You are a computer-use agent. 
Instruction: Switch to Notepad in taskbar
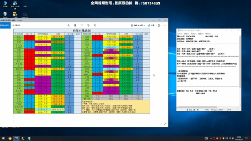tap(29, 138)
